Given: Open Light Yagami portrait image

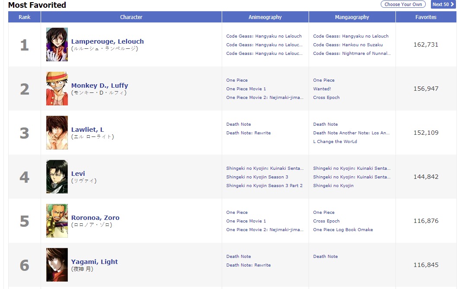Looking at the screenshot, I should (x=57, y=265).
